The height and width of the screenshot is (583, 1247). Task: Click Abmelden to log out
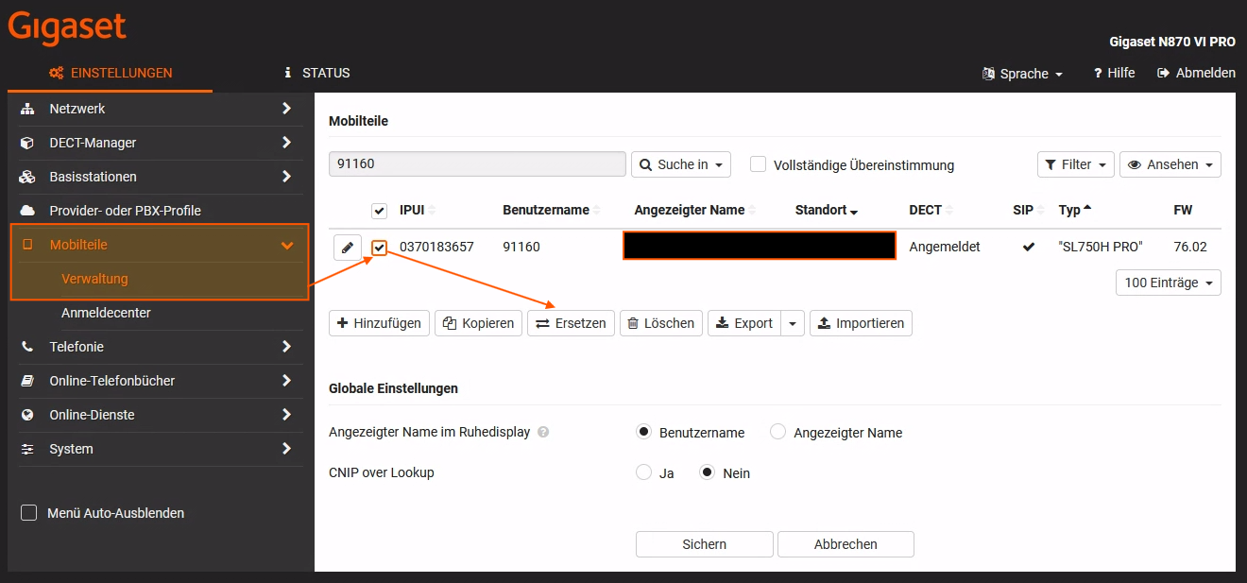pos(1196,73)
